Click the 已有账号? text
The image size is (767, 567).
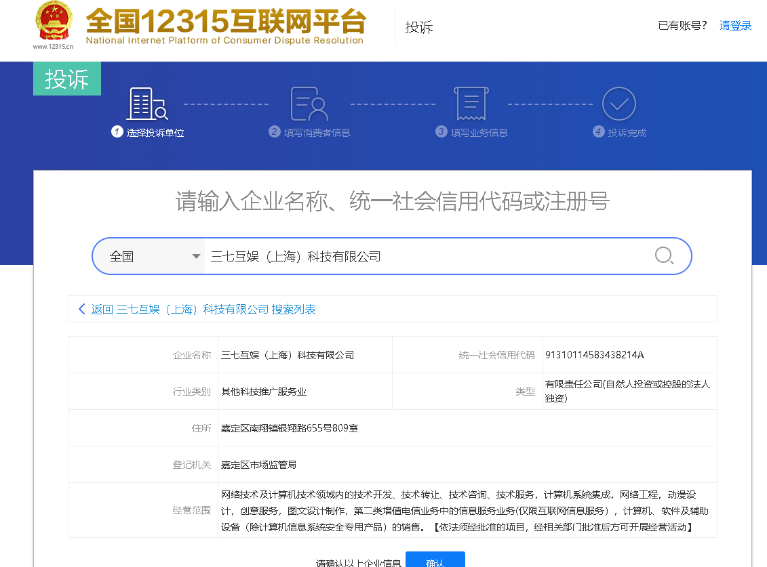[x=682, y=26]
